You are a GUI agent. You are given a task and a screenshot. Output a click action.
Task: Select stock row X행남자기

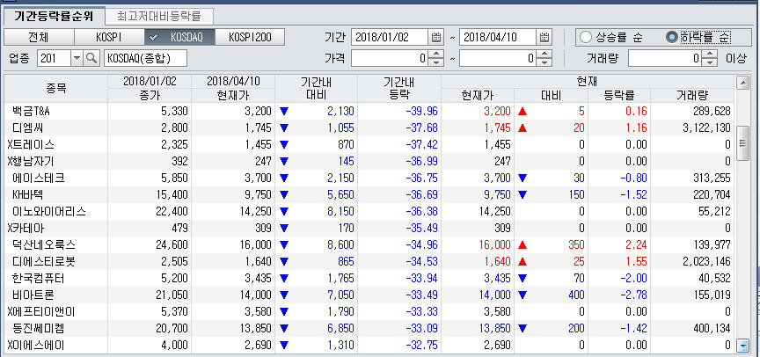pyautogui.click(x=369, y=161)
